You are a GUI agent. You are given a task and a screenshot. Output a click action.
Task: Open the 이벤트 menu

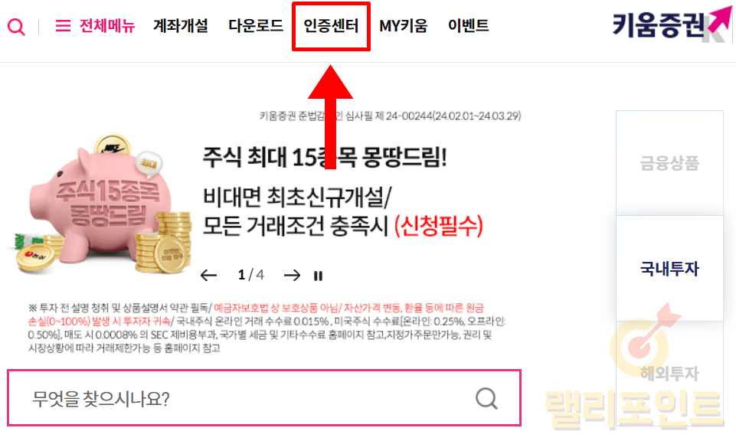(469, 25)
